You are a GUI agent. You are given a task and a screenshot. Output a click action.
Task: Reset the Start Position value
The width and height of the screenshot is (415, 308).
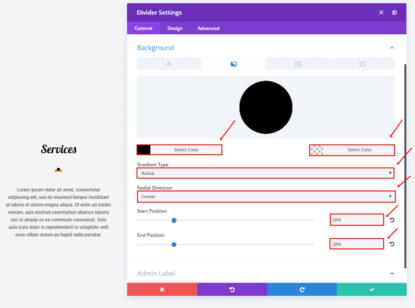coord(392,220)
